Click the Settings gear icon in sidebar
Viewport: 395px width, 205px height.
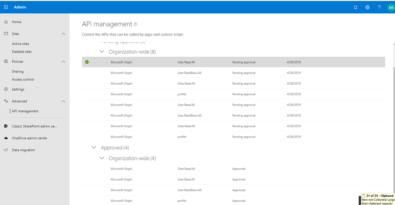6,89
